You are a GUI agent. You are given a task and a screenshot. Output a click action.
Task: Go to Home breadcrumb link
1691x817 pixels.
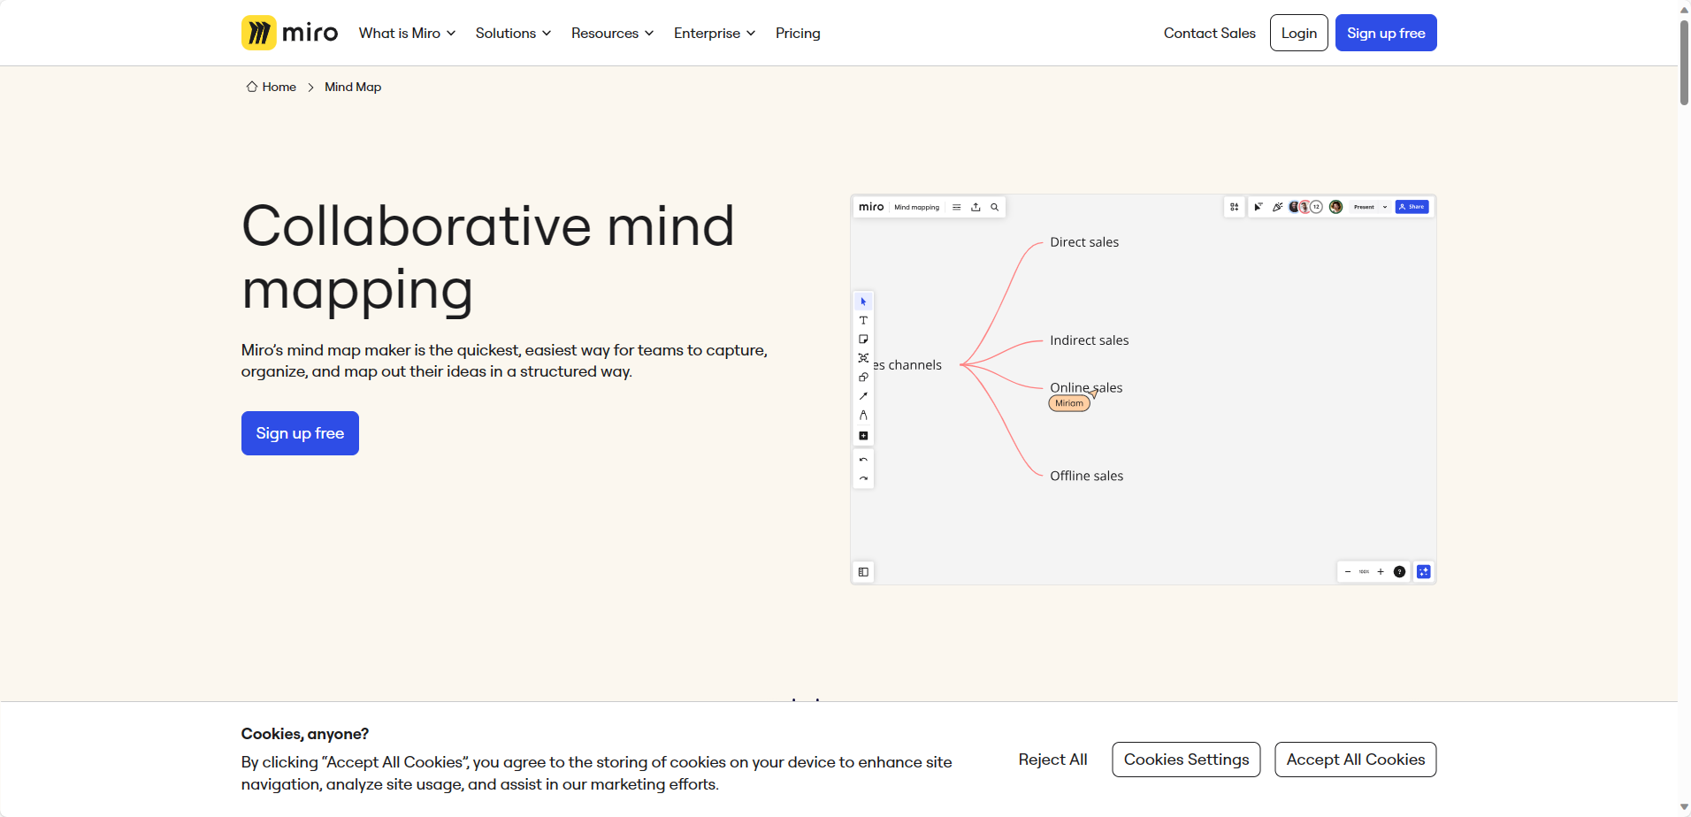click(279, 87)
